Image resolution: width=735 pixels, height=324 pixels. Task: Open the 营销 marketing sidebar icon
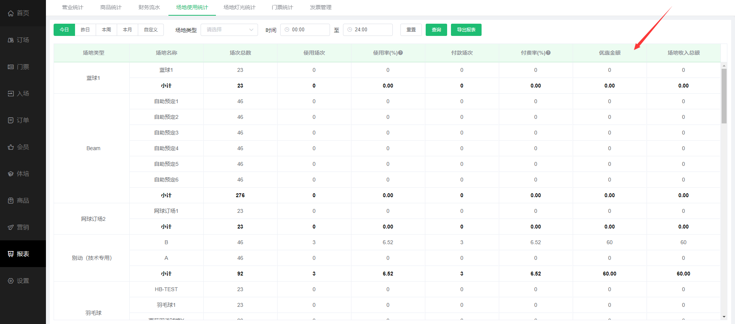click(11, 227)
